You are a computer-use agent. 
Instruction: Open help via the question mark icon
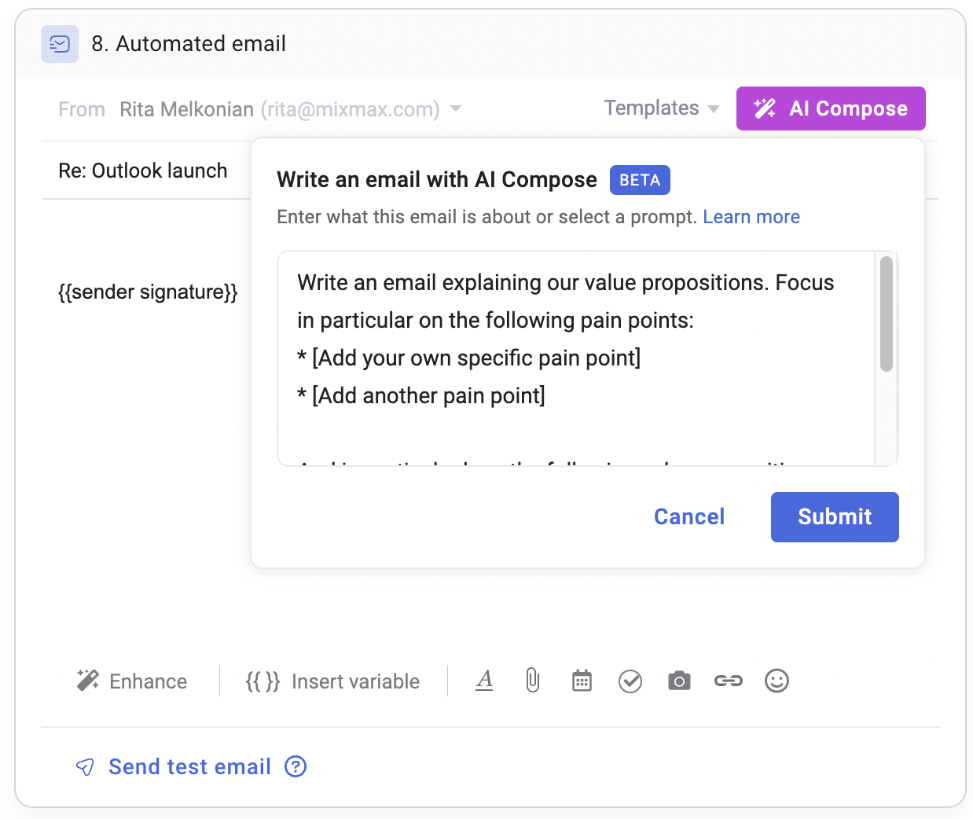[x=296, y=766]
